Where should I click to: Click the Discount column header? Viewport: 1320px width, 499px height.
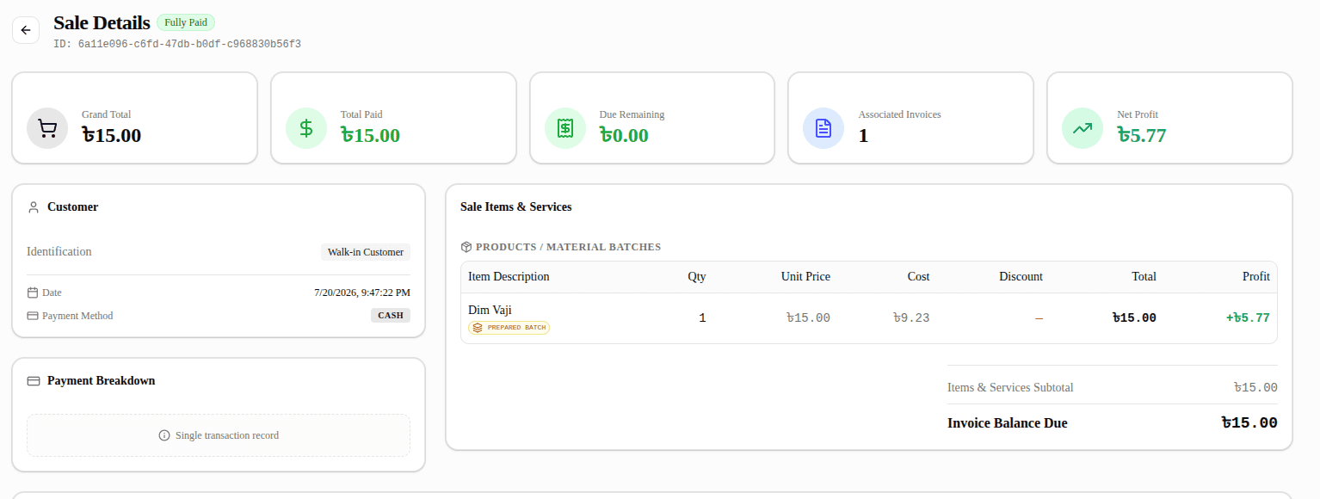coord(1021,276)
